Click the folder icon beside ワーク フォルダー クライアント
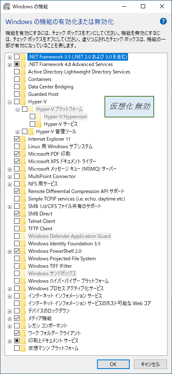 [x=23, y=333]
